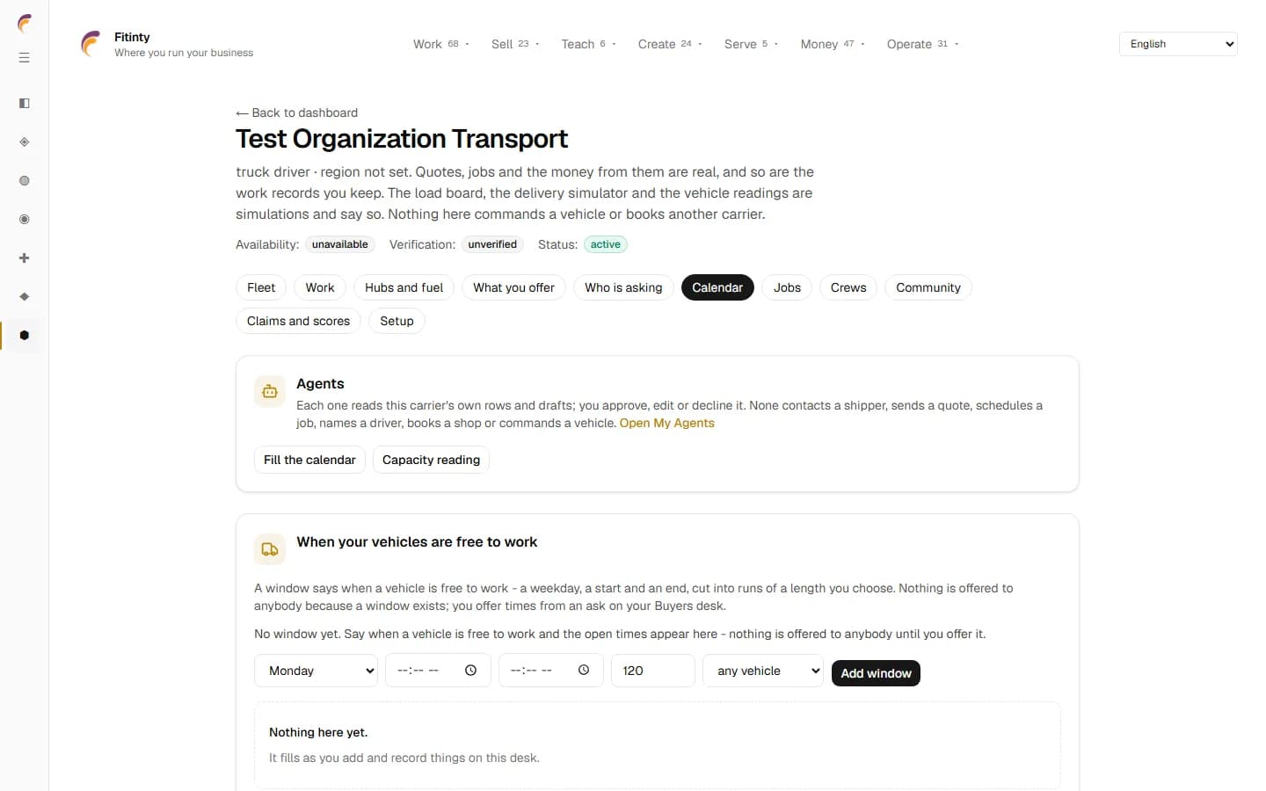Select the outlined diamond sidebar icon
The width and height of the screenshot is (1266, 791).
pos(25,142)
